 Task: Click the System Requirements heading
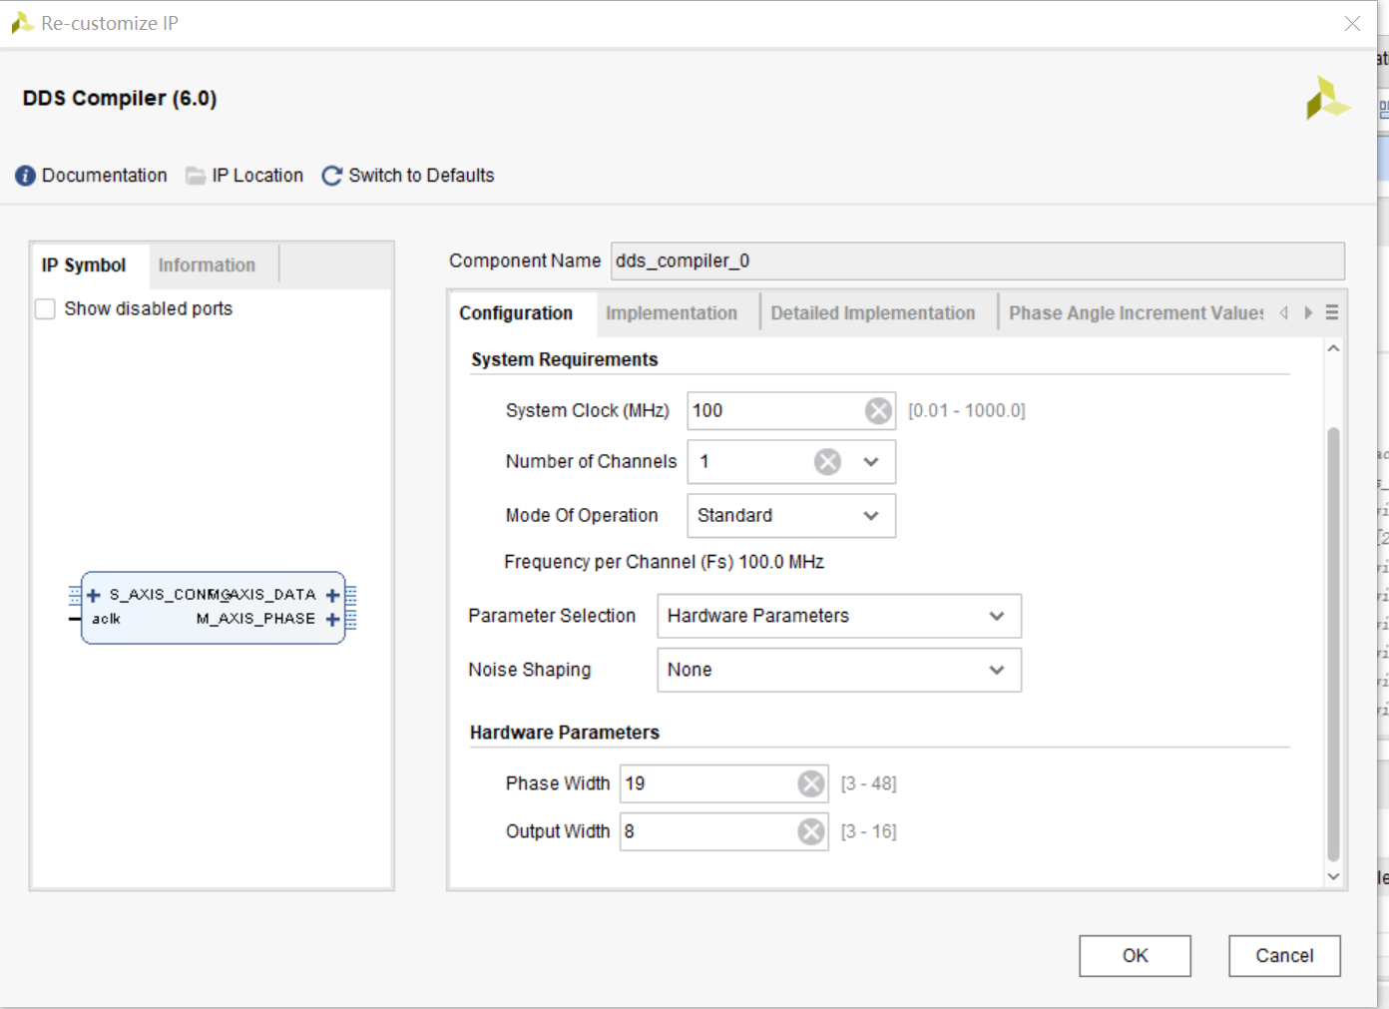click(x=565, y=360)
